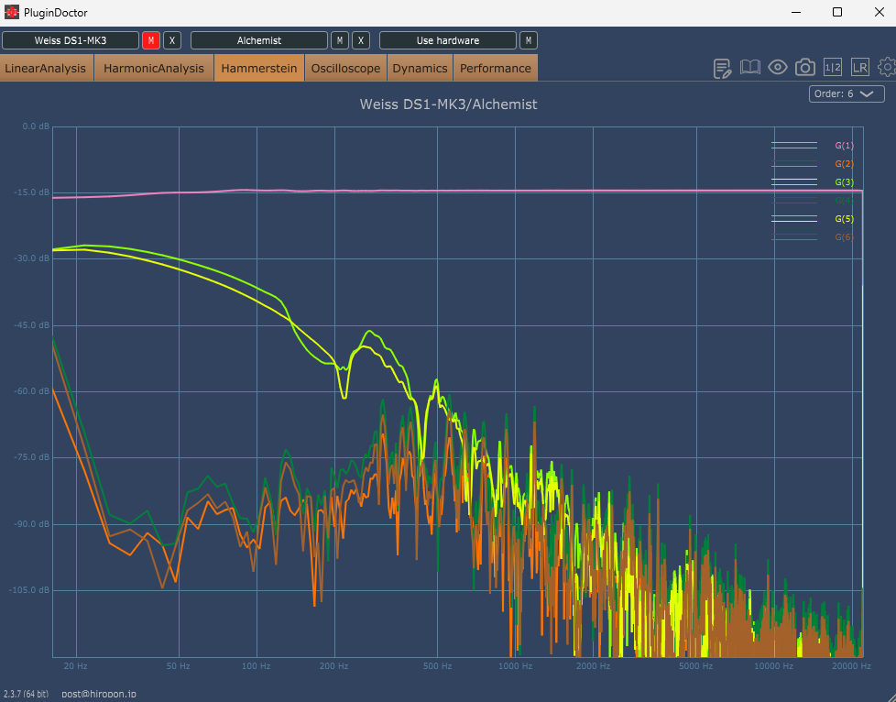Click the Use hardware button
Screen dimensions: 896x702
coord(447,40)
